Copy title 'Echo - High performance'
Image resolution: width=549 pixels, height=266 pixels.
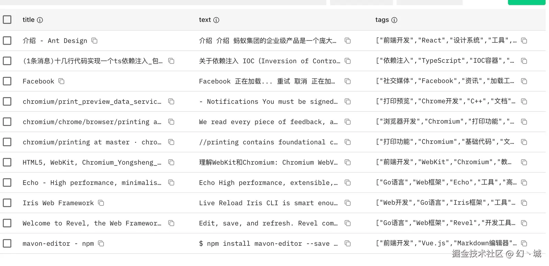[x=171, y=183]
